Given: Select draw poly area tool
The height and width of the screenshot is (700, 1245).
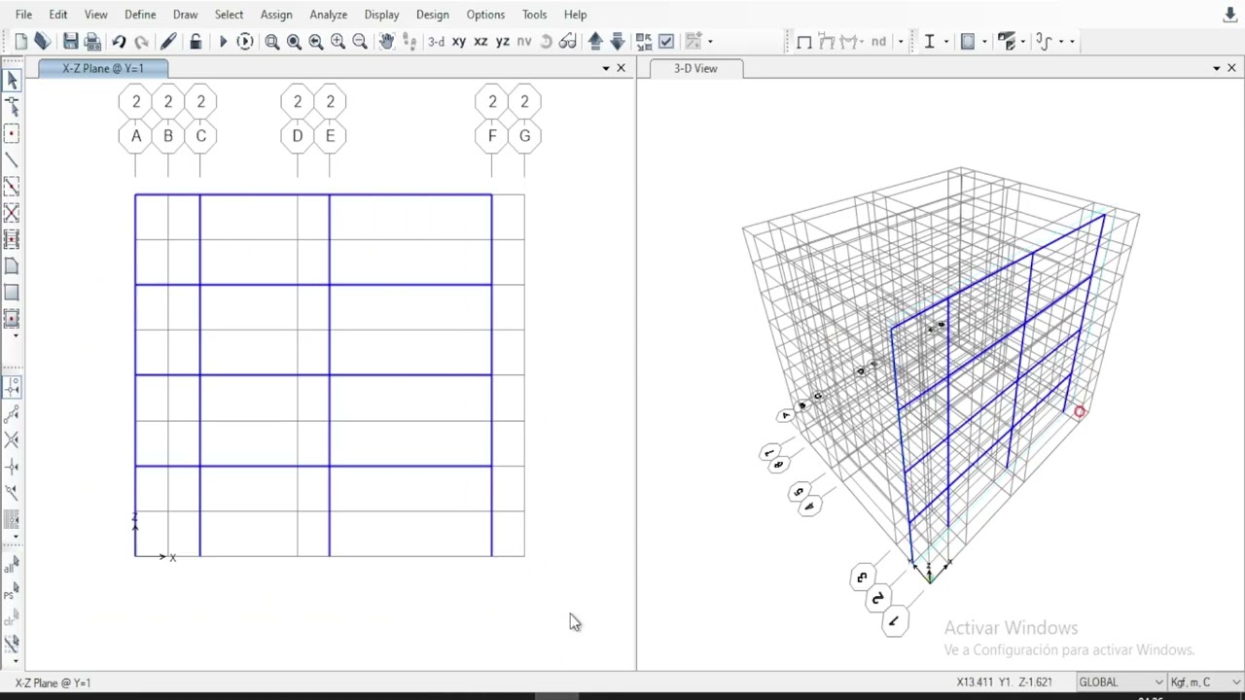Looking at the screenshot, I should click(12, 265).
